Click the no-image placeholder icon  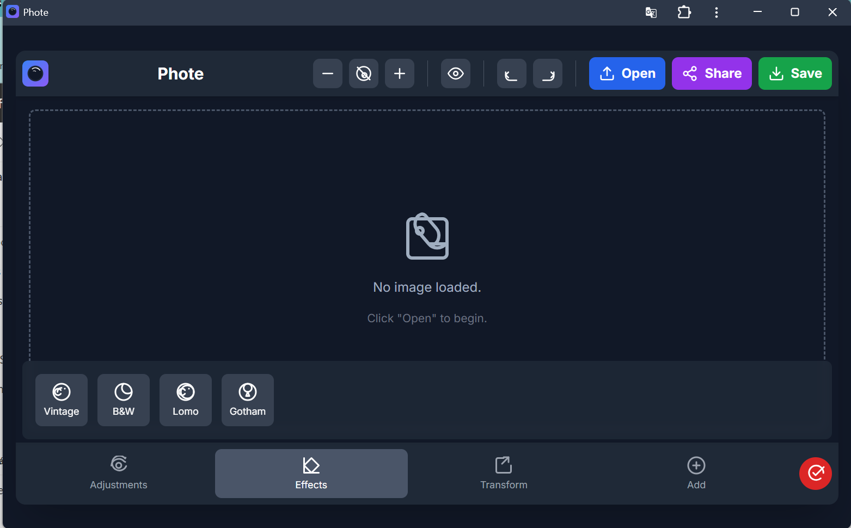(427, 236)
